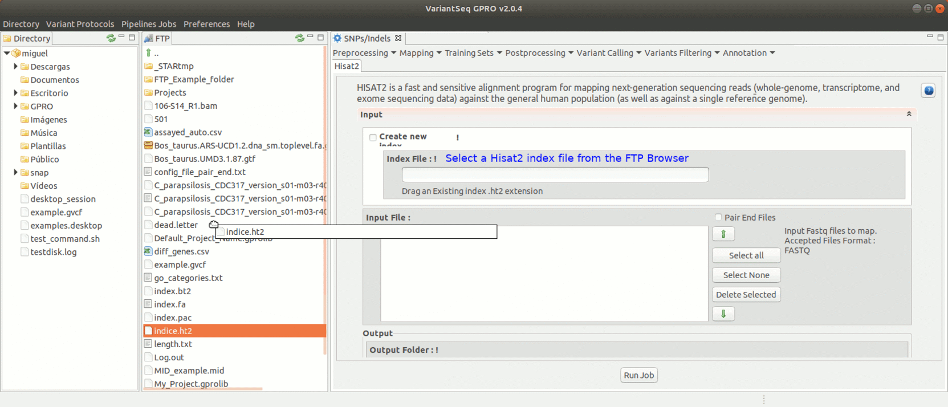
Task: Click the Index File text field
Action: (555, 174)
